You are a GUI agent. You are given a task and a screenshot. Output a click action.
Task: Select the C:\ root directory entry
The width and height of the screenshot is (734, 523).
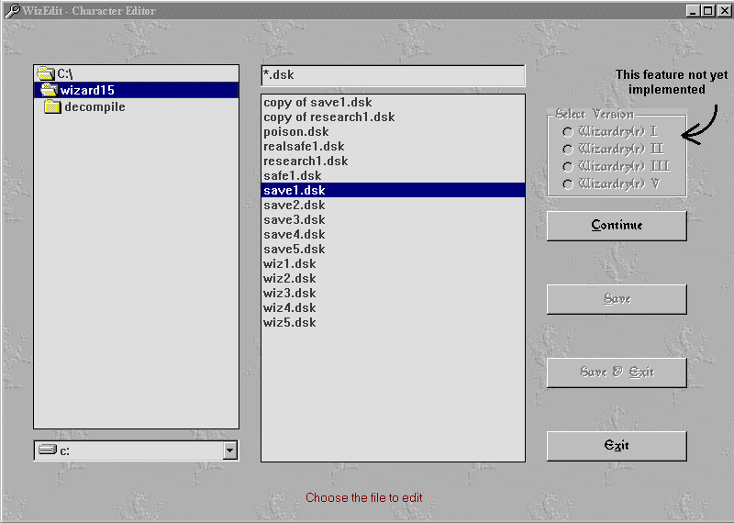click(136, 73)
